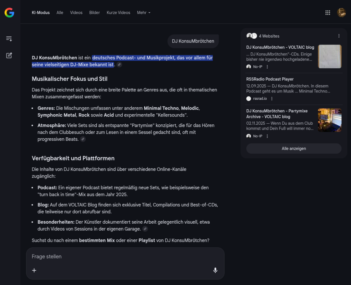Click the Google logo
The height and width of the screenshot is (285, 351).
9,13
